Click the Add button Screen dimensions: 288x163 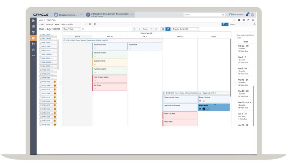[x=41, y=24]
